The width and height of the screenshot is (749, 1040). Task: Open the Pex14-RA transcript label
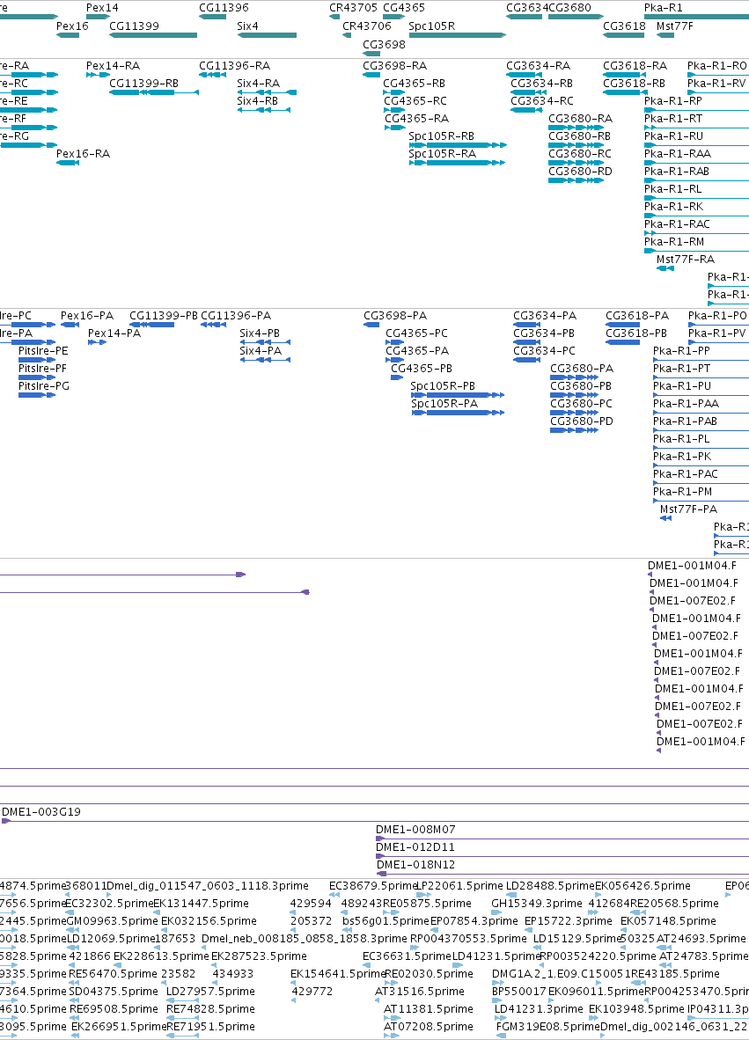pos(113,66)
